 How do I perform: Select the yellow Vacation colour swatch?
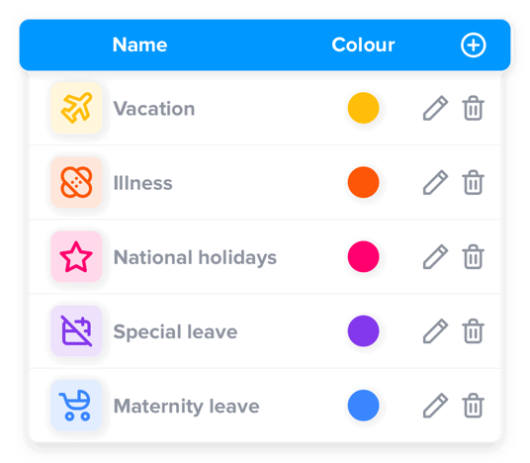[x=363, y=108]
